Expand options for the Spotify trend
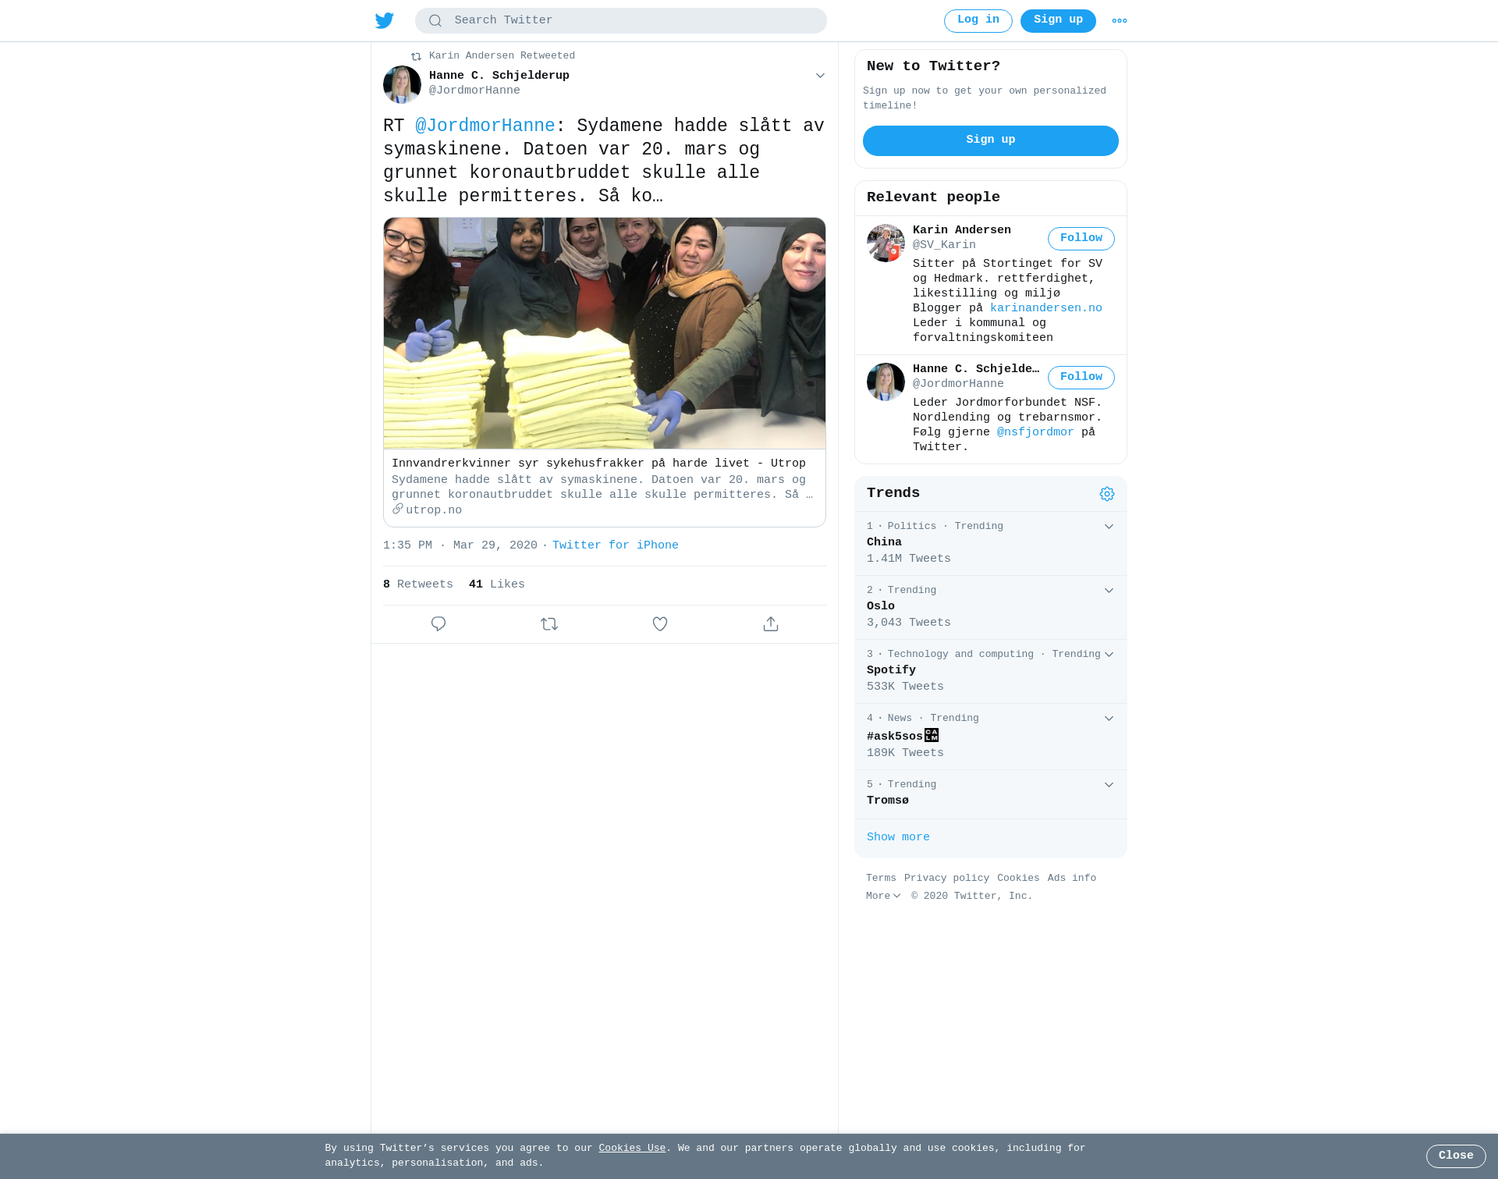This screenshot has width=1498, height=1179. (x=1109, y=655)
